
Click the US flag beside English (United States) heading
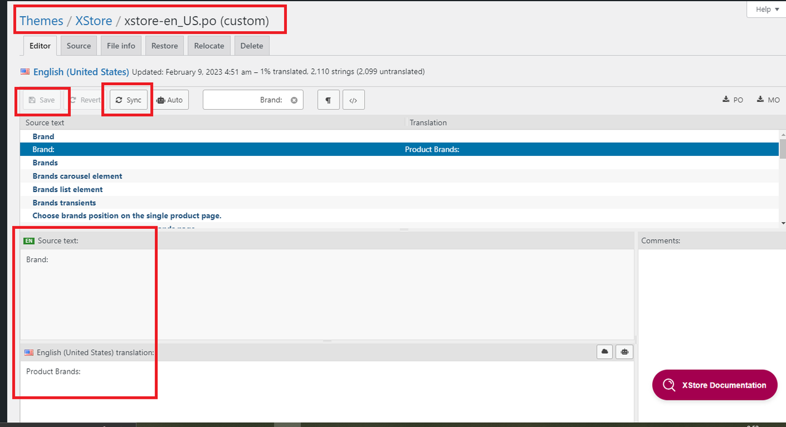(25, 72)
